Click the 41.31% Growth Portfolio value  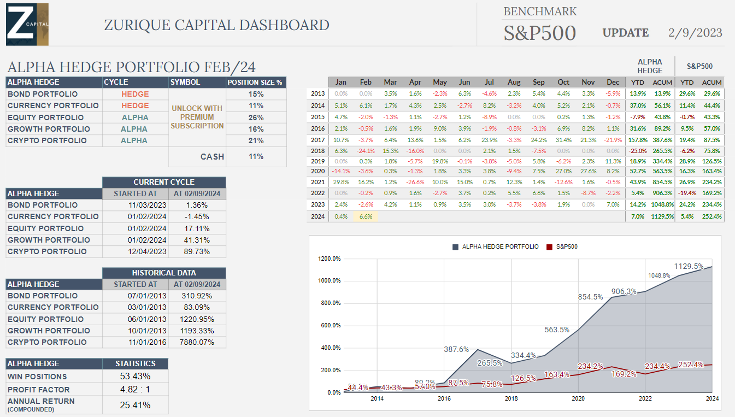[x=197, y=240]
